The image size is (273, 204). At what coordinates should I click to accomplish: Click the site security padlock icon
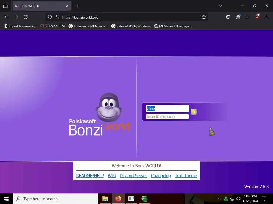click(57, 17)
